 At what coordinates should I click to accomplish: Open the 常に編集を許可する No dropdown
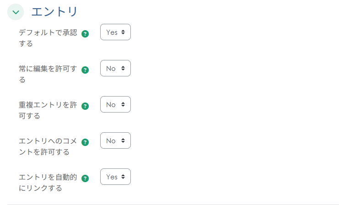point(115,69)
